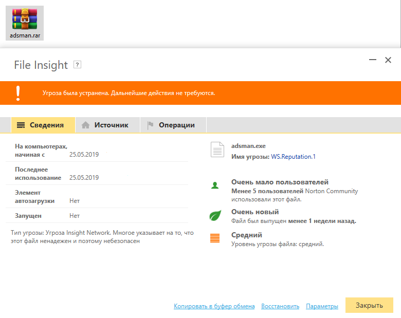Close the File Insight window with X
This screenshot has height=318, width=401.
pyautogui.click(x=388, y=60)
